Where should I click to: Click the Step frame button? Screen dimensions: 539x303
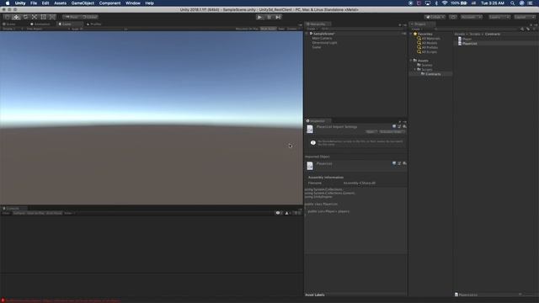(x=278, y=17)
